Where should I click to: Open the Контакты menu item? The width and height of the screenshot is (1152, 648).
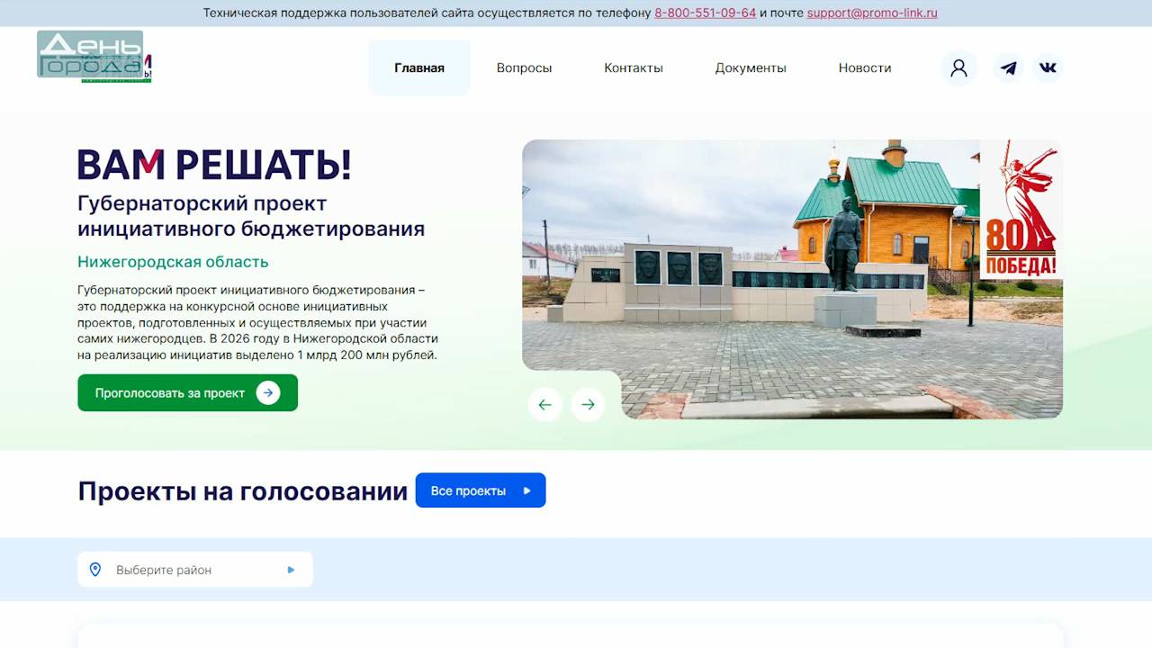click(x=634, y=67)
